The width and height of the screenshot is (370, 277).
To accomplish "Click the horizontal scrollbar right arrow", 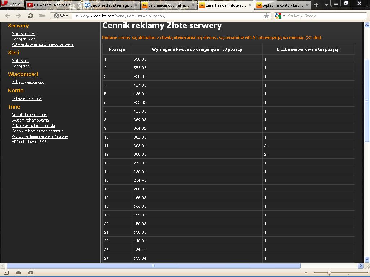I will point(361,266).
